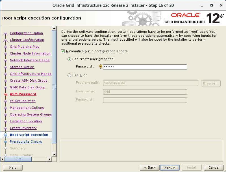Click the sidebar vertical scrollbar thumb

click(x=54, y=87)
